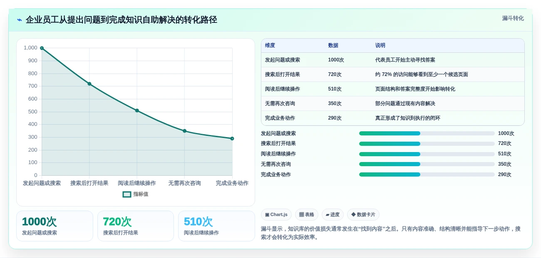The width and height of the screenshot is (541, 258).
Task: Click the 数据卡片 tag chip
Action: 363,215
